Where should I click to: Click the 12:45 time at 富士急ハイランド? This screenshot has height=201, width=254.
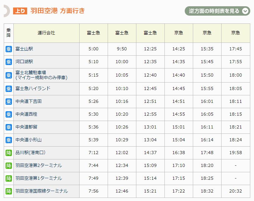(x=150, y=88)
